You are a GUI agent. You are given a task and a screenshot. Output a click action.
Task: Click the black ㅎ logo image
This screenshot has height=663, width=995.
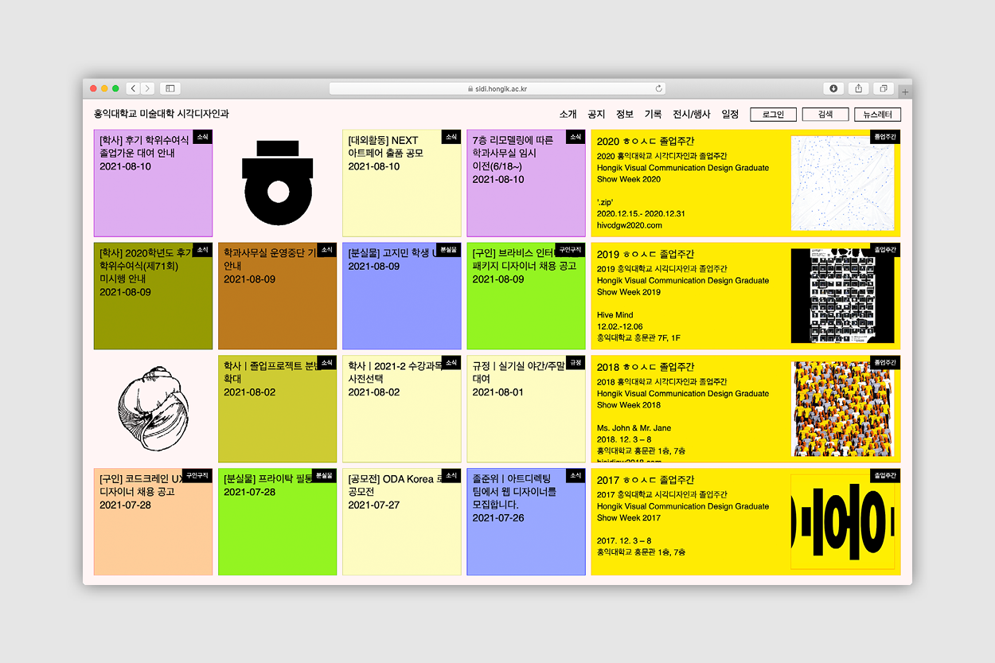(x=277, y=183)
